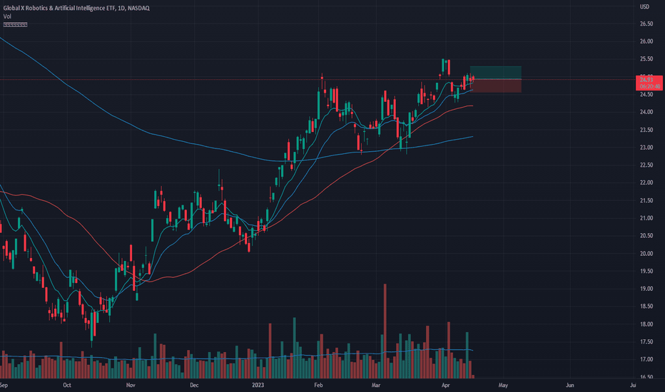Click the 19.00 price axis label
Image resolution: width=665 pixels, height=392 pixels.
click(x=646, y=289)
